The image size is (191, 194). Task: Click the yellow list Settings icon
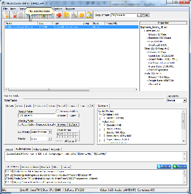point(67,15)
